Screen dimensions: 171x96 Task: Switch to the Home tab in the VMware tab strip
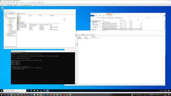(x=3, y=5)
